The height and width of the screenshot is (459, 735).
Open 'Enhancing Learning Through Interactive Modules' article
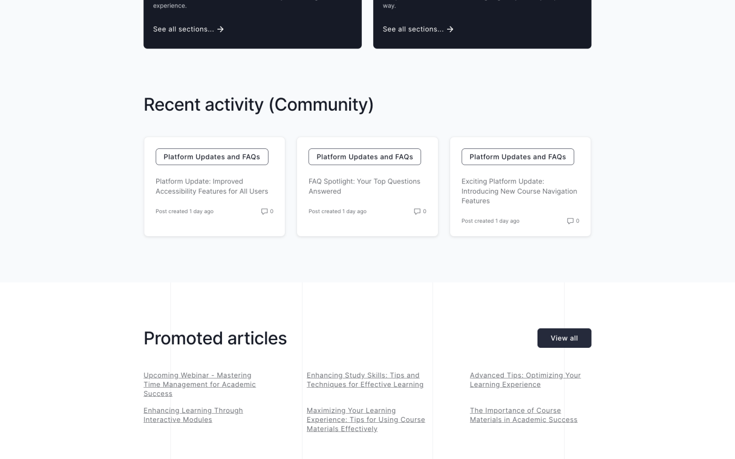point(193,415)
